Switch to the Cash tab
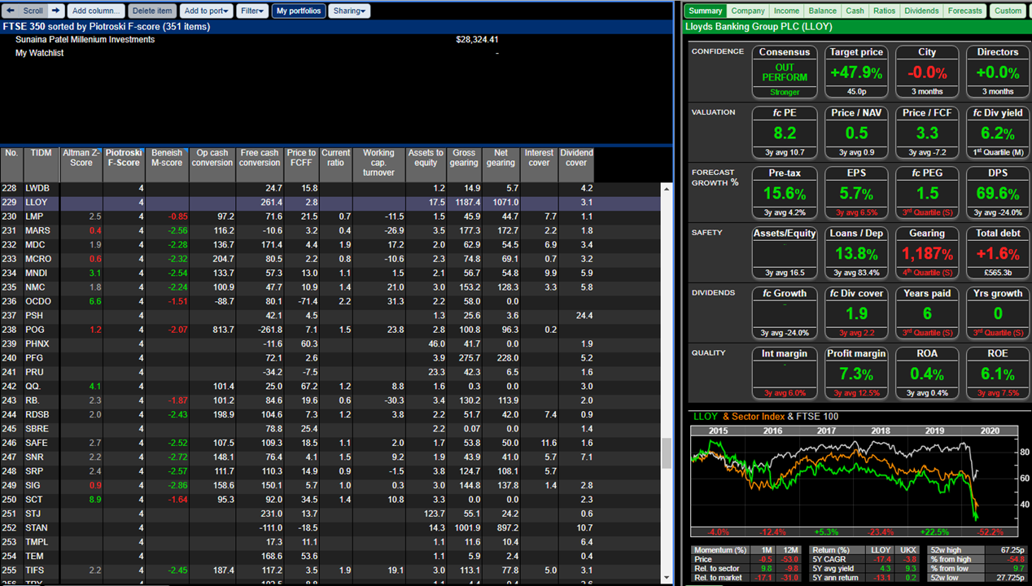The image size is (1032, 586). (x=855, y=11)
